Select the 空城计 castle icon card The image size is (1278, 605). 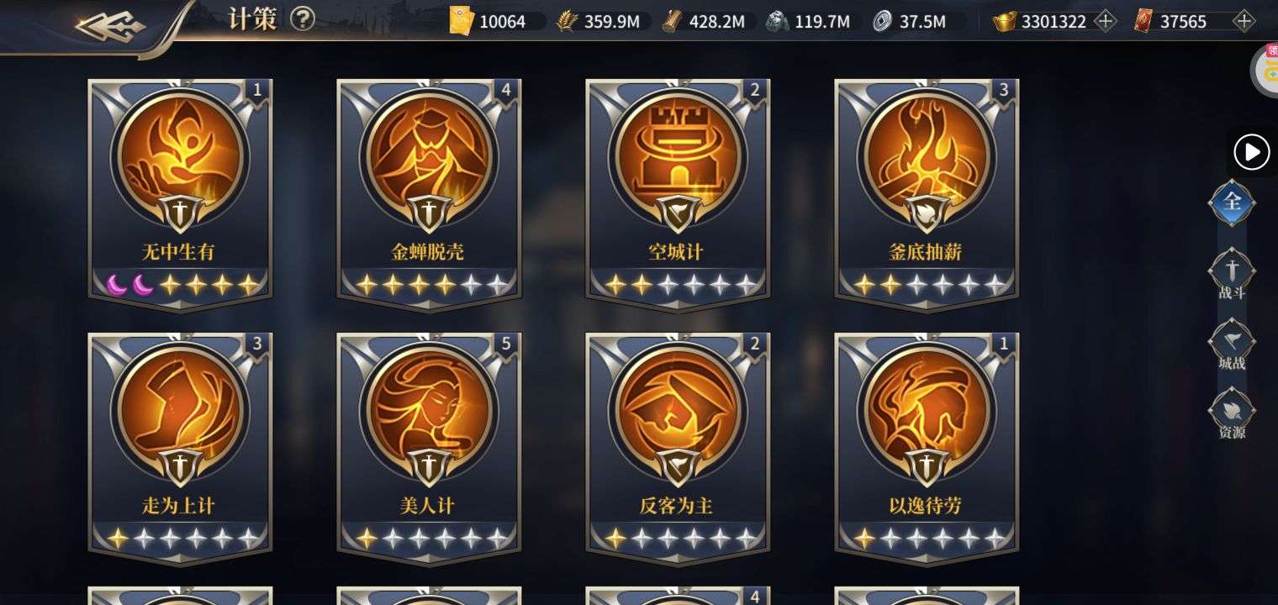click(x=678, y=191)
